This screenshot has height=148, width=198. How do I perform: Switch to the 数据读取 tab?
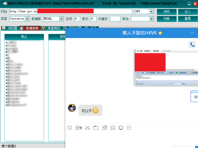30,28
